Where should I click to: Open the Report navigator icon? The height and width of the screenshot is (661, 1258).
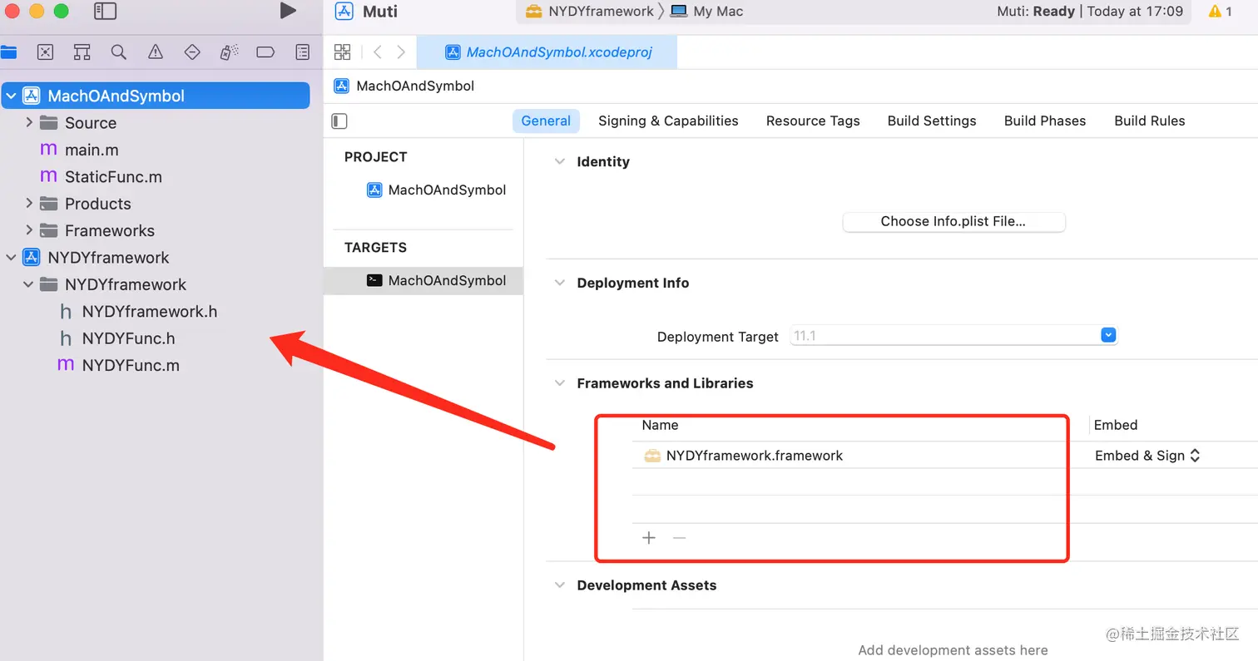tap(303, 52)
